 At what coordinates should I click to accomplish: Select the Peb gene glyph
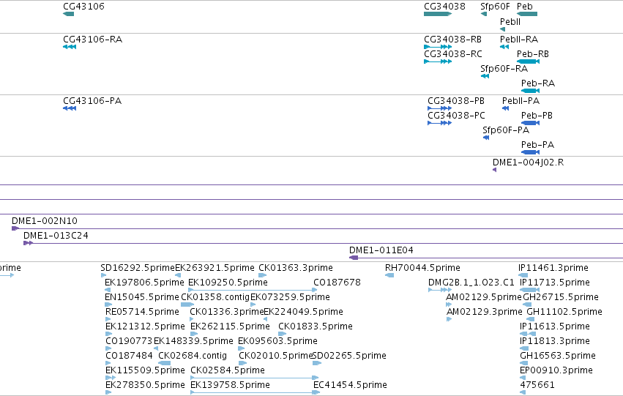click(x=527, y=14)
